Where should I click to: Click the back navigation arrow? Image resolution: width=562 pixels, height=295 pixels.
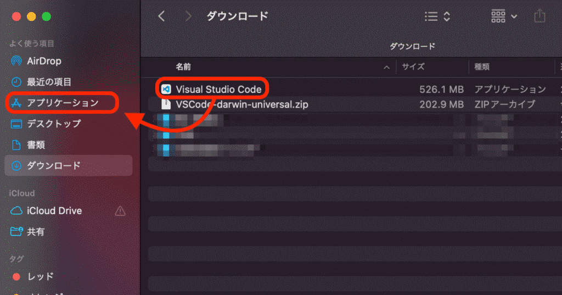tap(161, 16)
